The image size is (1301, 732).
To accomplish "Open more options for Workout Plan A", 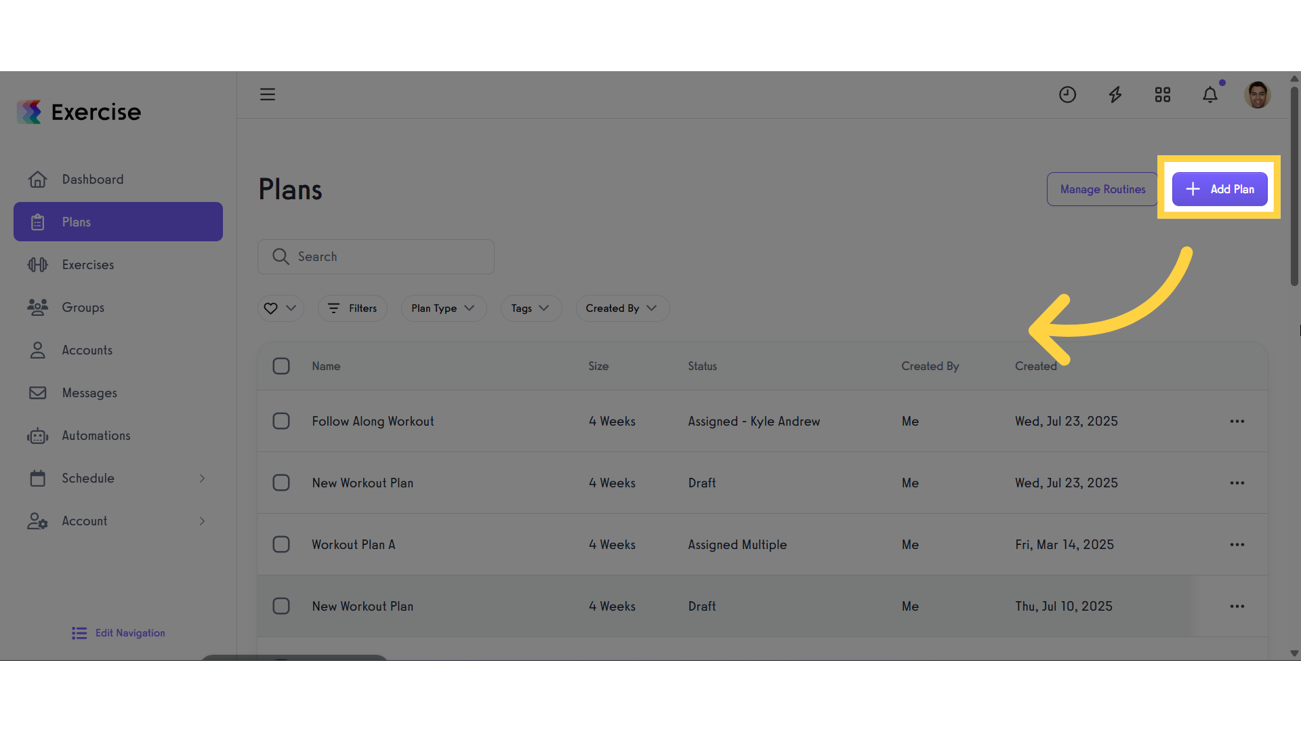I will (x=1237, y=544).
